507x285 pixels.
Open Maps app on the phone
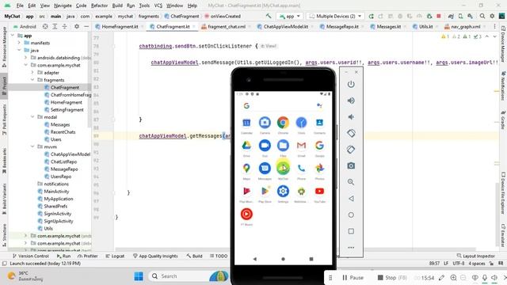click(246, 169)
